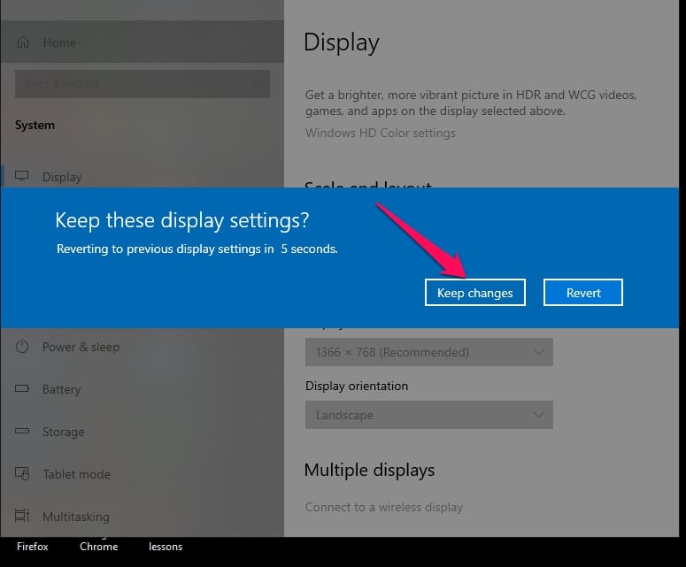Viewport: 686px width, 567px height.
Task: Click the Battery icon
Action: [22, 388]
